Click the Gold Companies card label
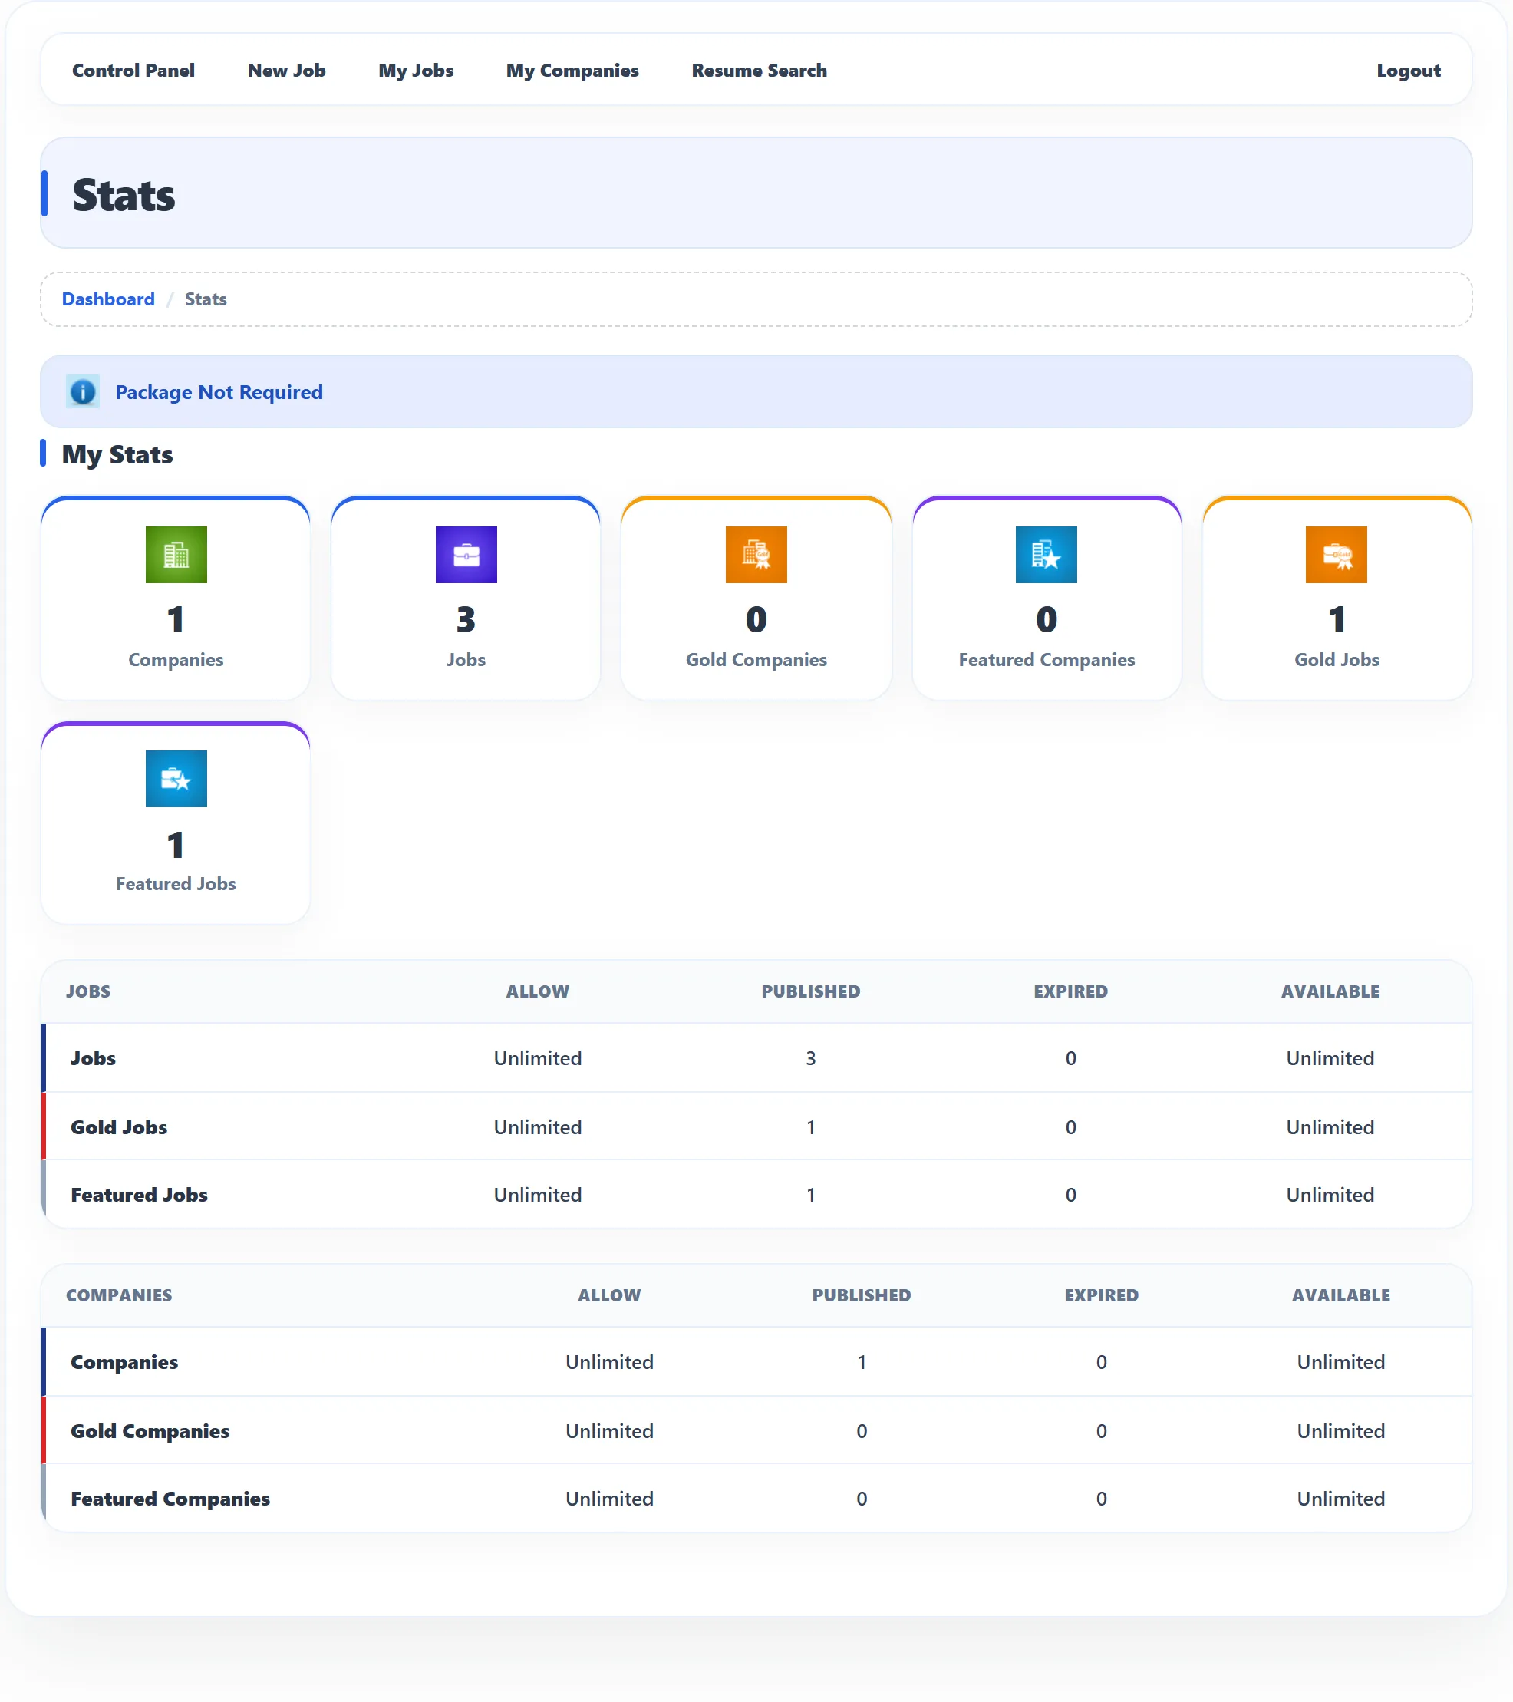The width and height of the screenshot is (1513, 1702). [x=756, y=659]
